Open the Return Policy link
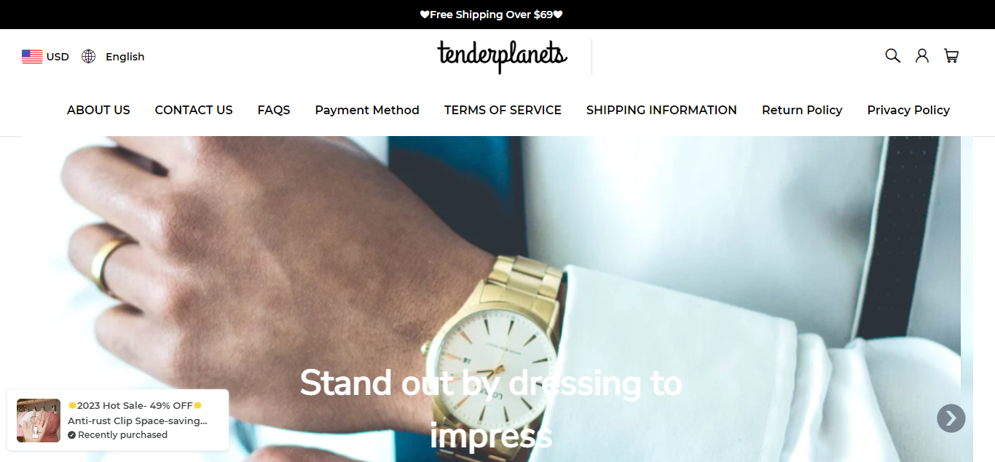This screenshot has height=462, width=995. coord(802,110)
